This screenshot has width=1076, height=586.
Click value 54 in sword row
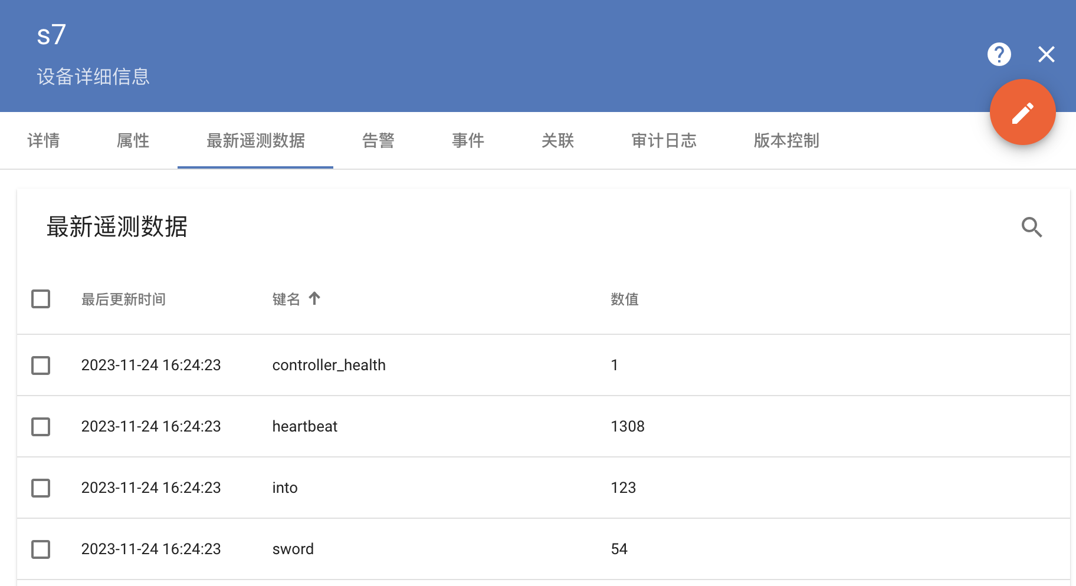[619, 549]
